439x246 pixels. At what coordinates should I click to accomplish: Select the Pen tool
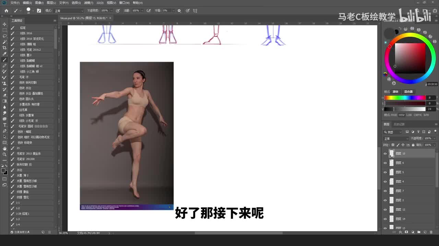pyautogui.click(x=4, y=131)
